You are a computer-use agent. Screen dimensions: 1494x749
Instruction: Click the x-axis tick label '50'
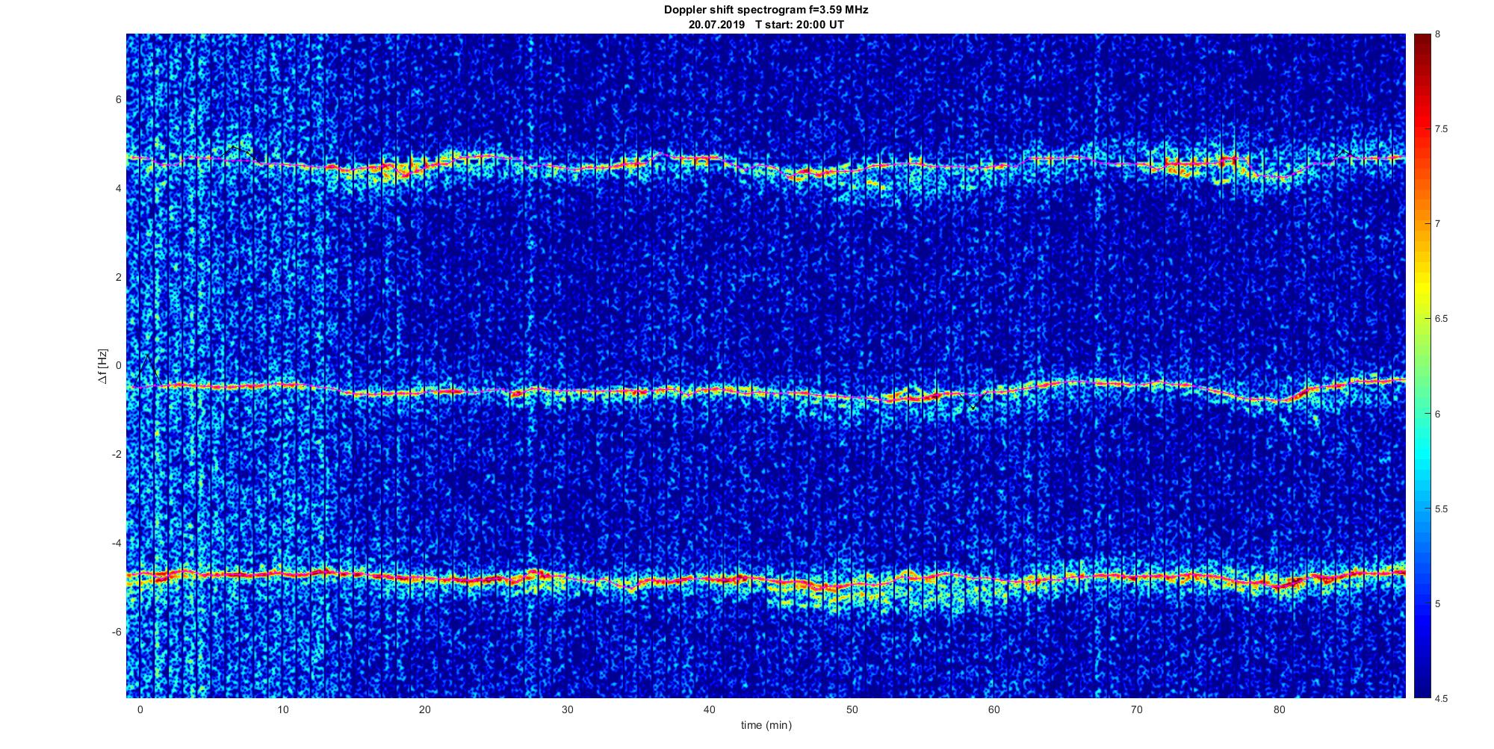tap(852, 710)
